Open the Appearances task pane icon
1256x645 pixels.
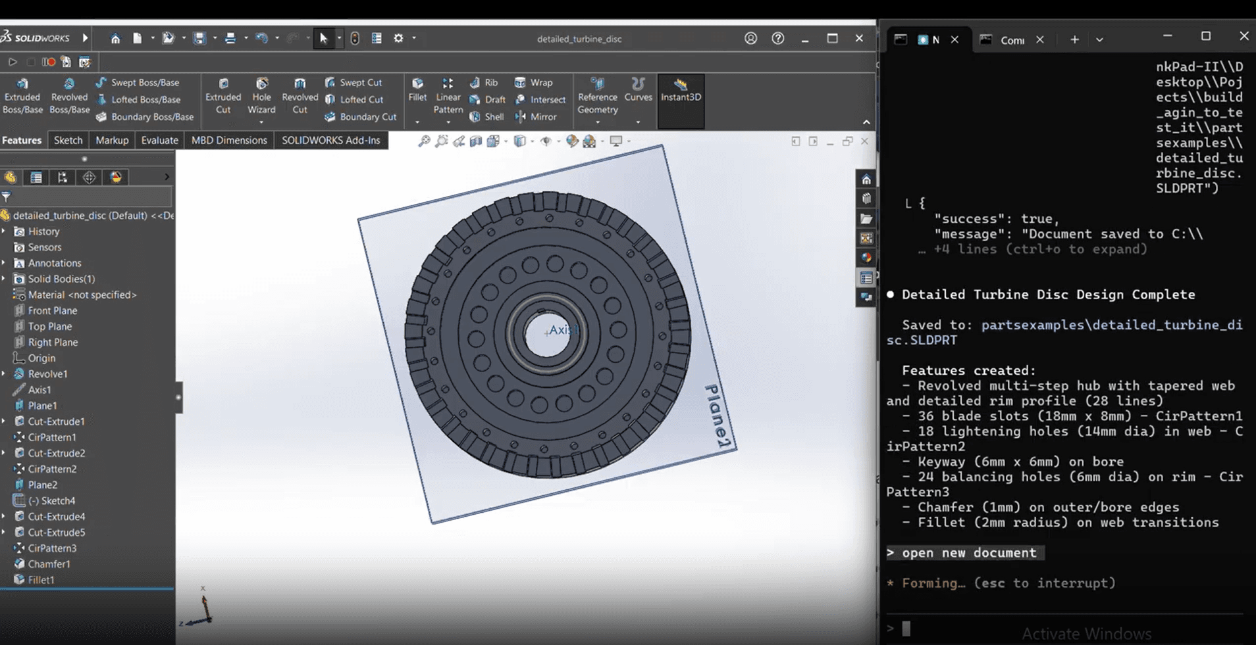pyautogui.click(x=866, y=258)
